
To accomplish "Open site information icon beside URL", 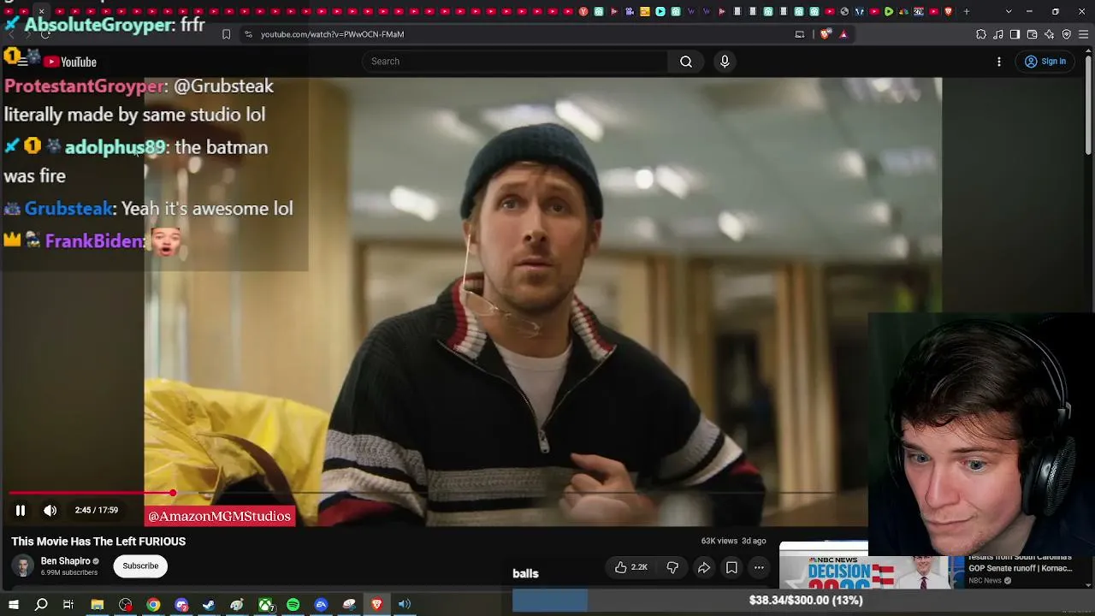I will (248, 34).
